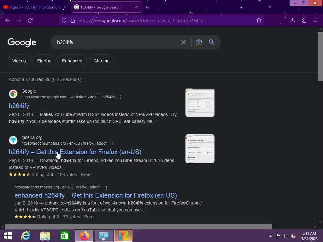Screen dimensions: 323x242
Task: Open more options for enhanced-h264ify result
Action: tap(107, 187)
